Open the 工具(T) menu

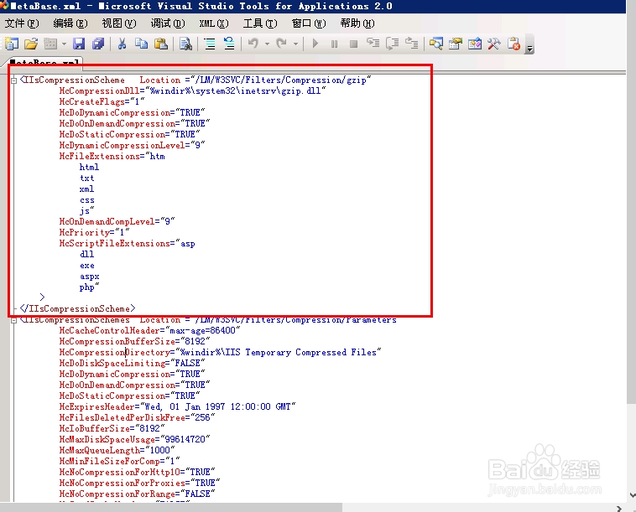(260, 23)
